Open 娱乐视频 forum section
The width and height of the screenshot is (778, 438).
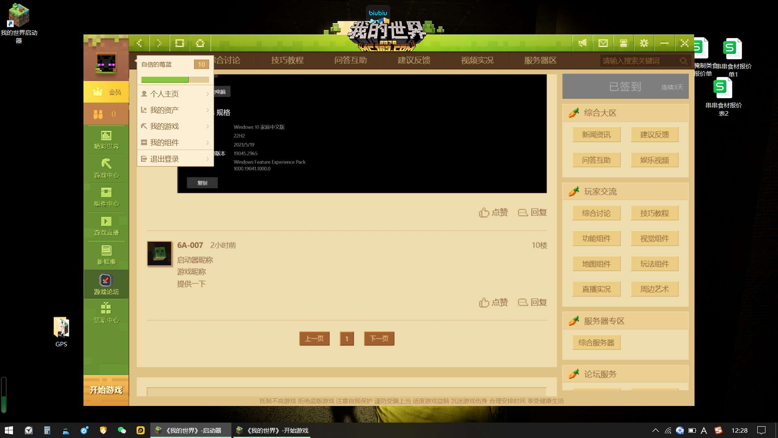(x=654, y=160)
